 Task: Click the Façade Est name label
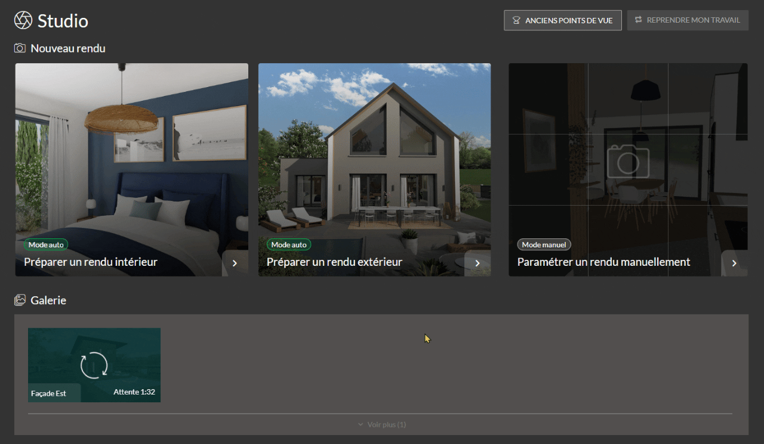point(48,393)
